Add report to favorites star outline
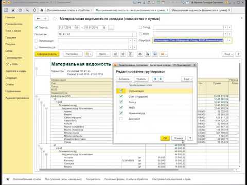 pyautogui.click(x=55, y=18)
